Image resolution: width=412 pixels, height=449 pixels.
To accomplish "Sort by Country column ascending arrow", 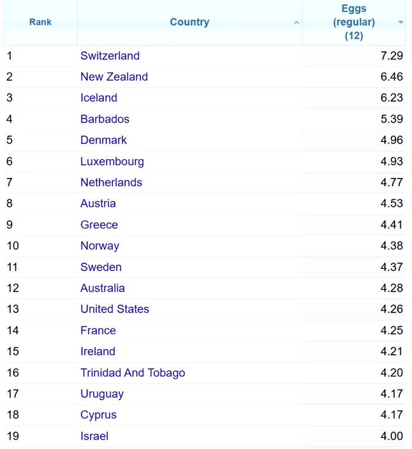I will (297, 23).
